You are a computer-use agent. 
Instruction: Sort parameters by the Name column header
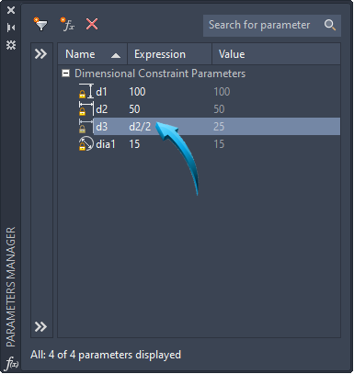coord(93,54)
